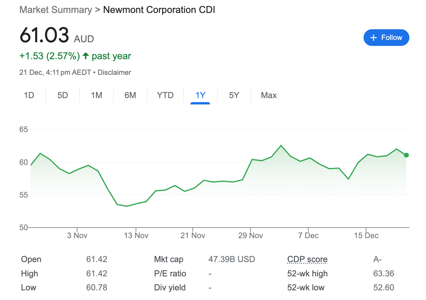Click the CDP score label
This screenshot has height=300, width=426.
pos(307,259)
